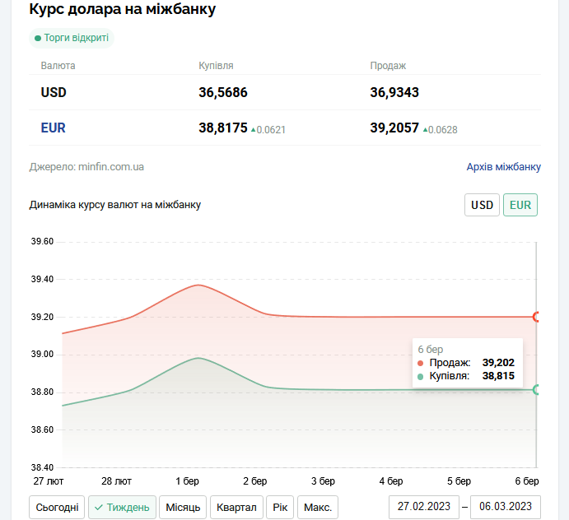The height and width of the screenshot is (520, 569).
Task: Click the up arrow beside 0.0628
Action: click(x=425, y=129)
